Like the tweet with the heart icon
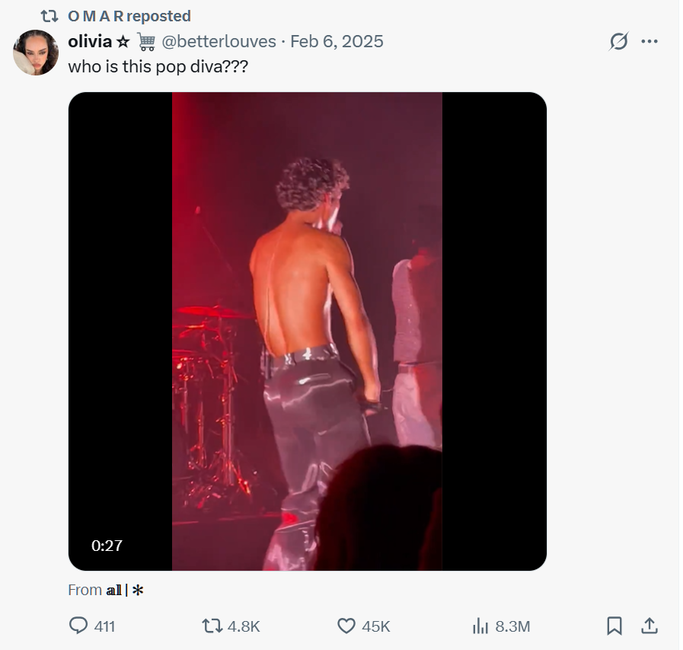Viewport: 683px width, 650px height. 346,626
